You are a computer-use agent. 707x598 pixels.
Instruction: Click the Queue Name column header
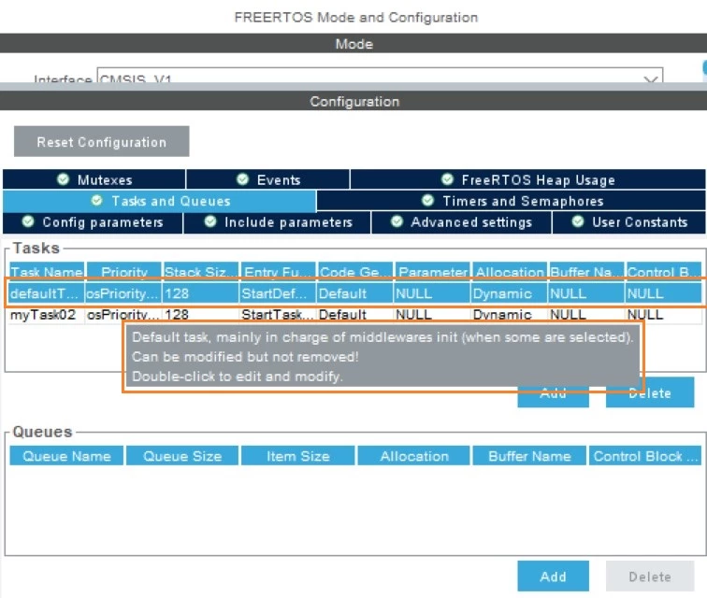[66, 456]
